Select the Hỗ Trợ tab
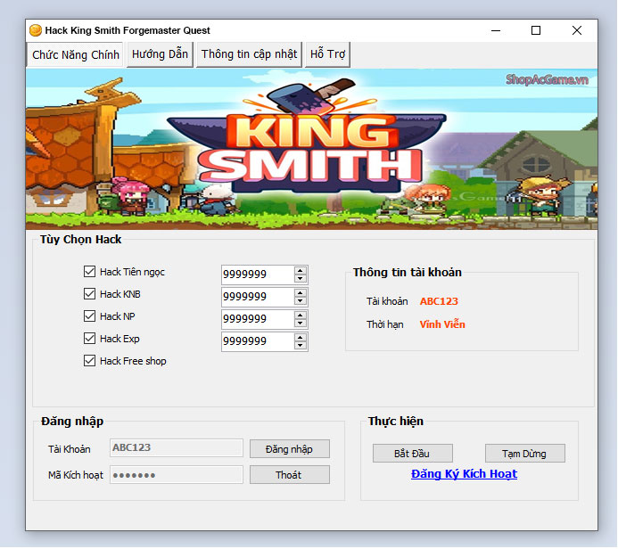618x549 pixels. point(327,54)
